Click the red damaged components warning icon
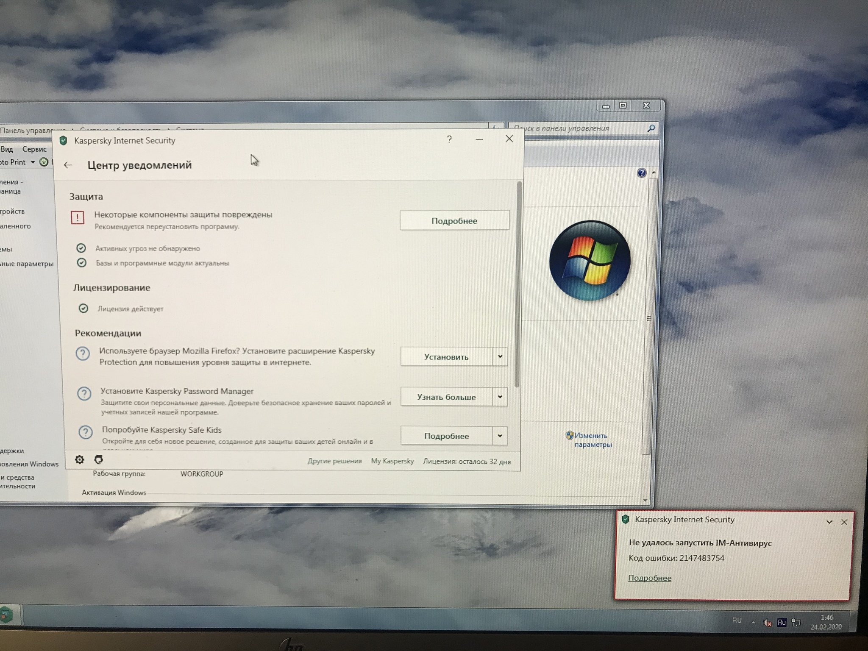Viewport: 868px width, 651px height. 78,218
